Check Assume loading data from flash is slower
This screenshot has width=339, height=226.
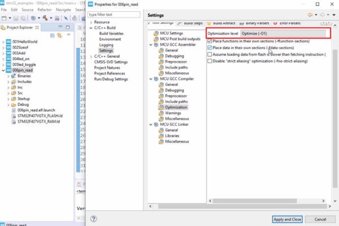tap(210, 54)
